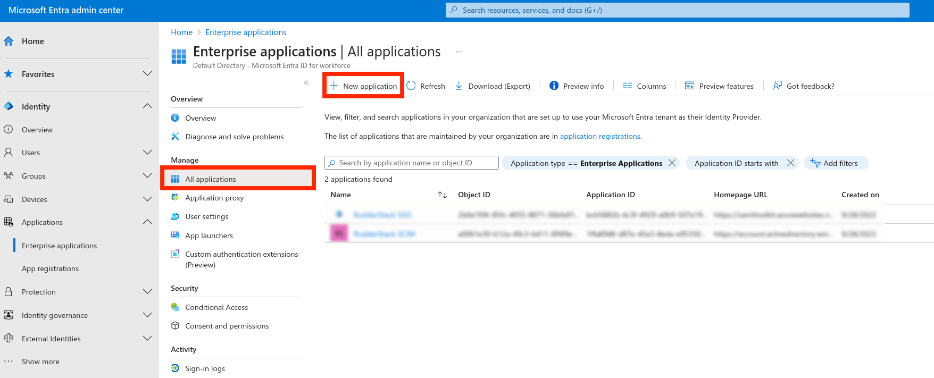Viewport: 934px width, 378px height.
Task: Open Overview in the inner menu
Action: (201, 118)
